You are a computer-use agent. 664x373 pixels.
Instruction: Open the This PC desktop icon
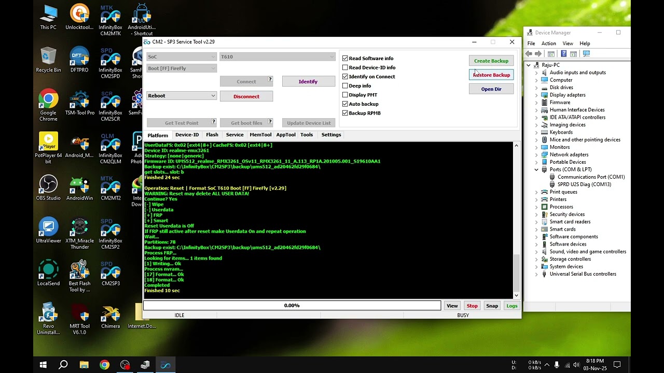click(x=48, y=17)
